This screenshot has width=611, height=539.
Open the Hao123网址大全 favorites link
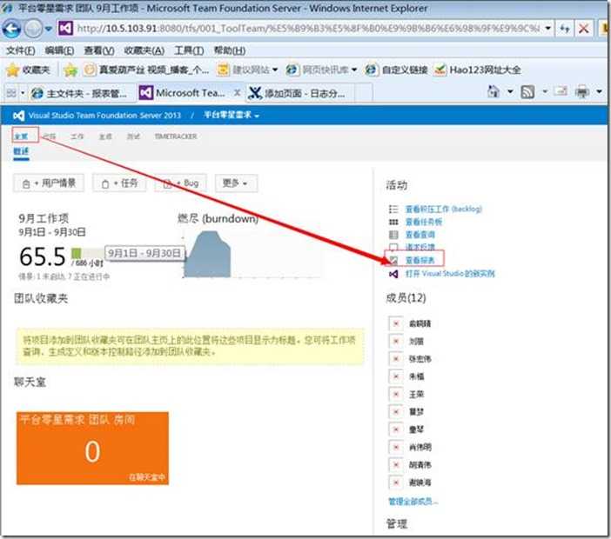[x=477, y=70]
